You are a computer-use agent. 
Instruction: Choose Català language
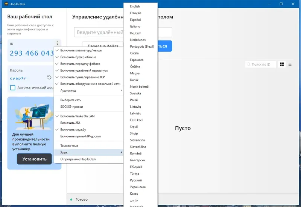140,53
